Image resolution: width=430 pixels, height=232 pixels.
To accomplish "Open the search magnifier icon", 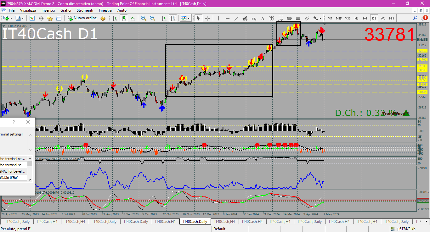I will (415, 18).
